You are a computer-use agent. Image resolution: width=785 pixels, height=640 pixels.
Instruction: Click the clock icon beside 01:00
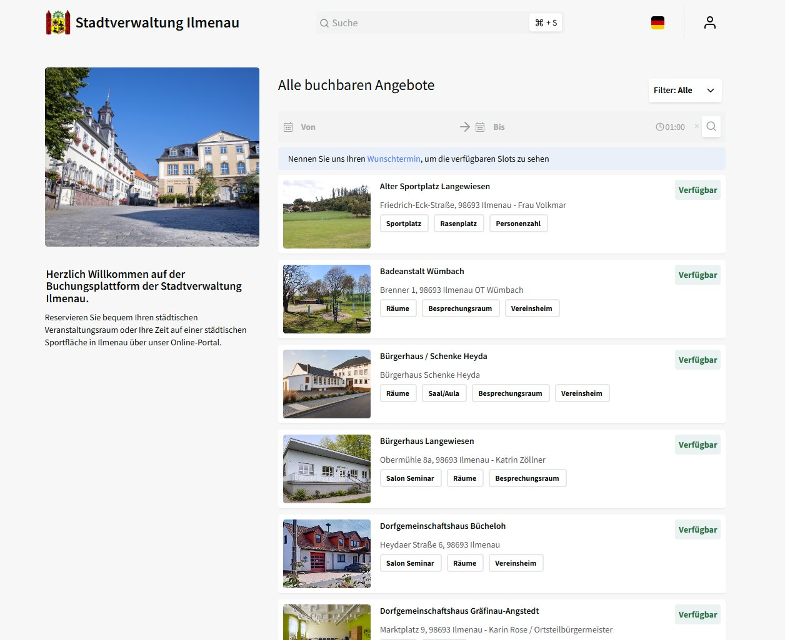click(659, 127)
